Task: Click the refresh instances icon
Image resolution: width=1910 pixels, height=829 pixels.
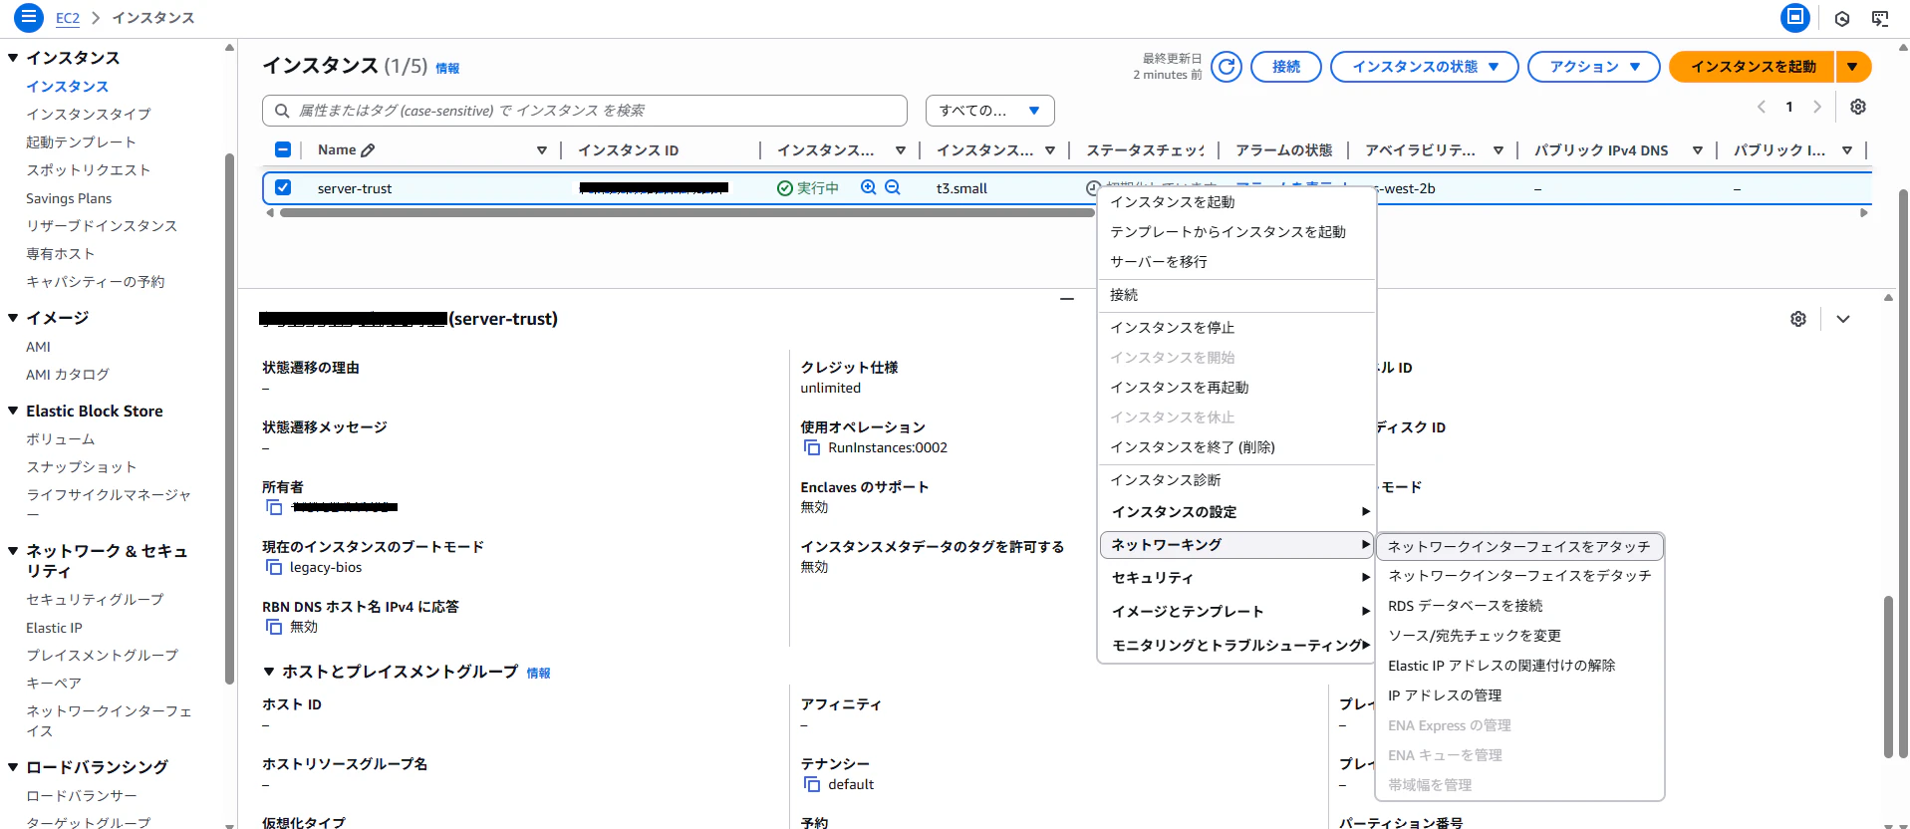Action: [x=1227, y=67]
